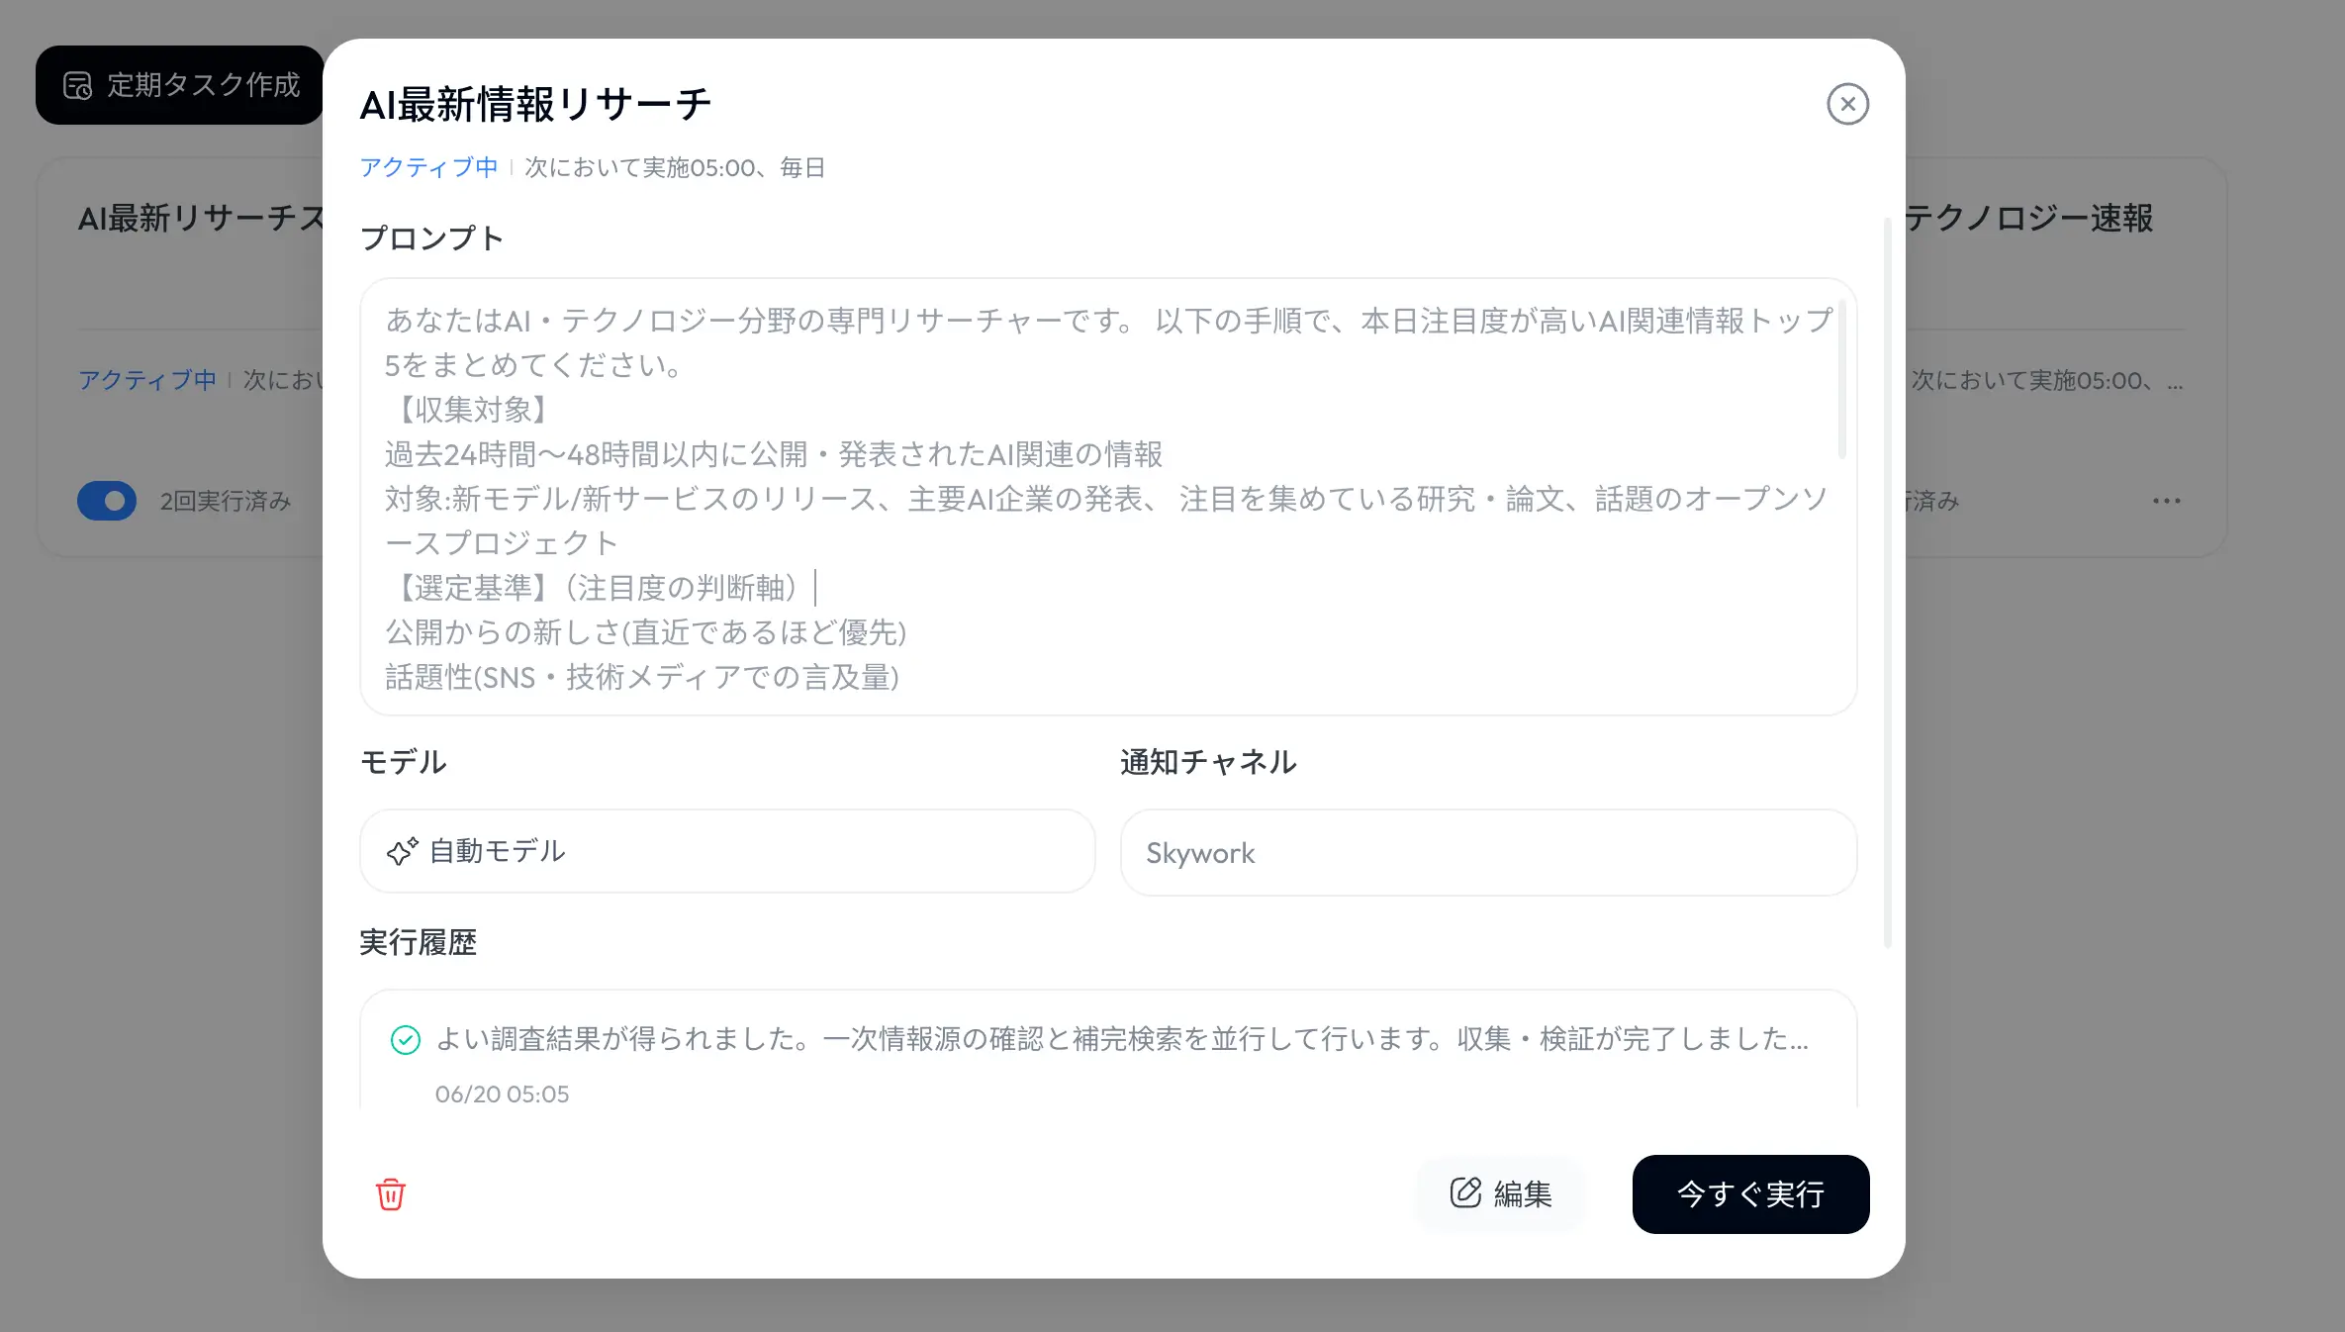Click the テクノロジー速報 card title
Image resolution: width=2345 pixels, height=1332 pixels.
pyautogui.click(x=2028, y=218)
